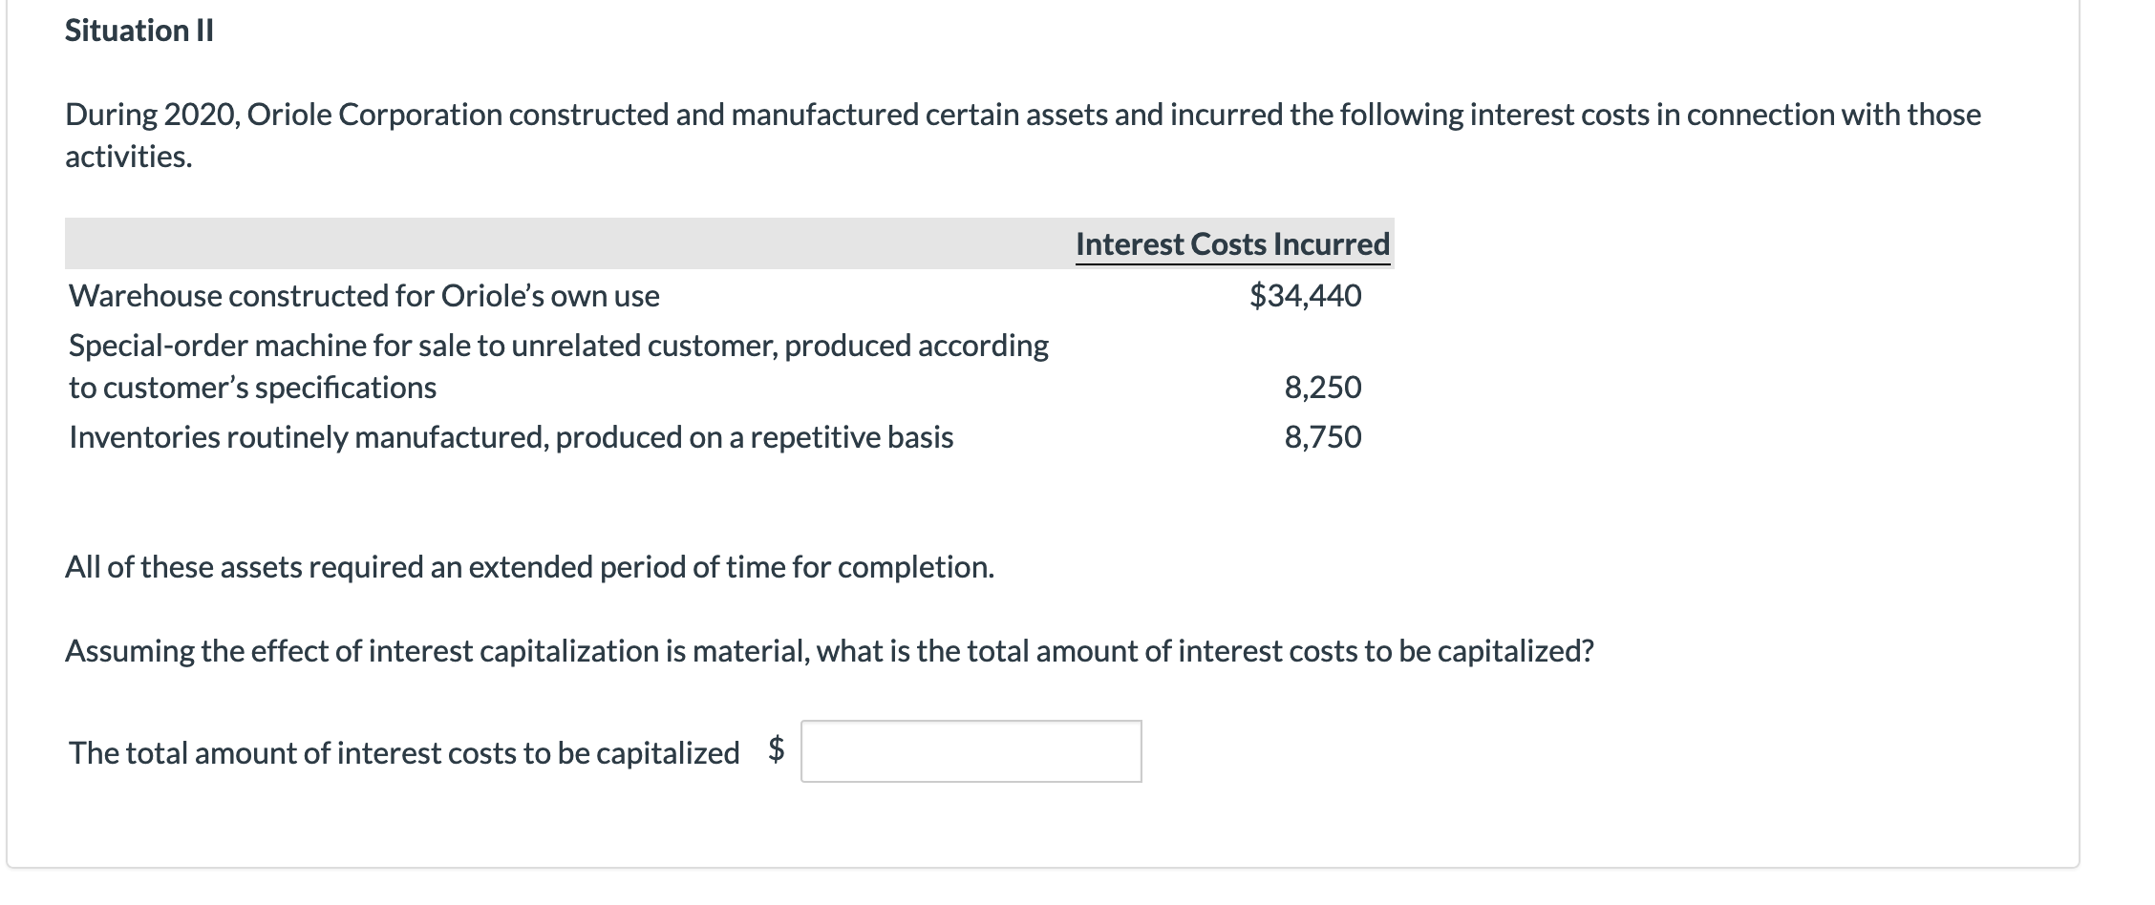The width and height of the screenshot is (2155, 905).
Task: Click the empty gray area of table header
Action: pyautogui.click(x=564, y=244)
